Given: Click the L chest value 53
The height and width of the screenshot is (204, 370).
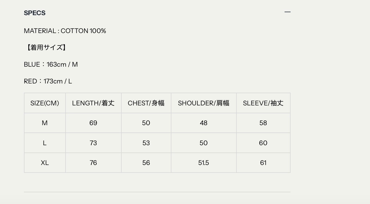Looking at the screenshot, I should 146,143.
